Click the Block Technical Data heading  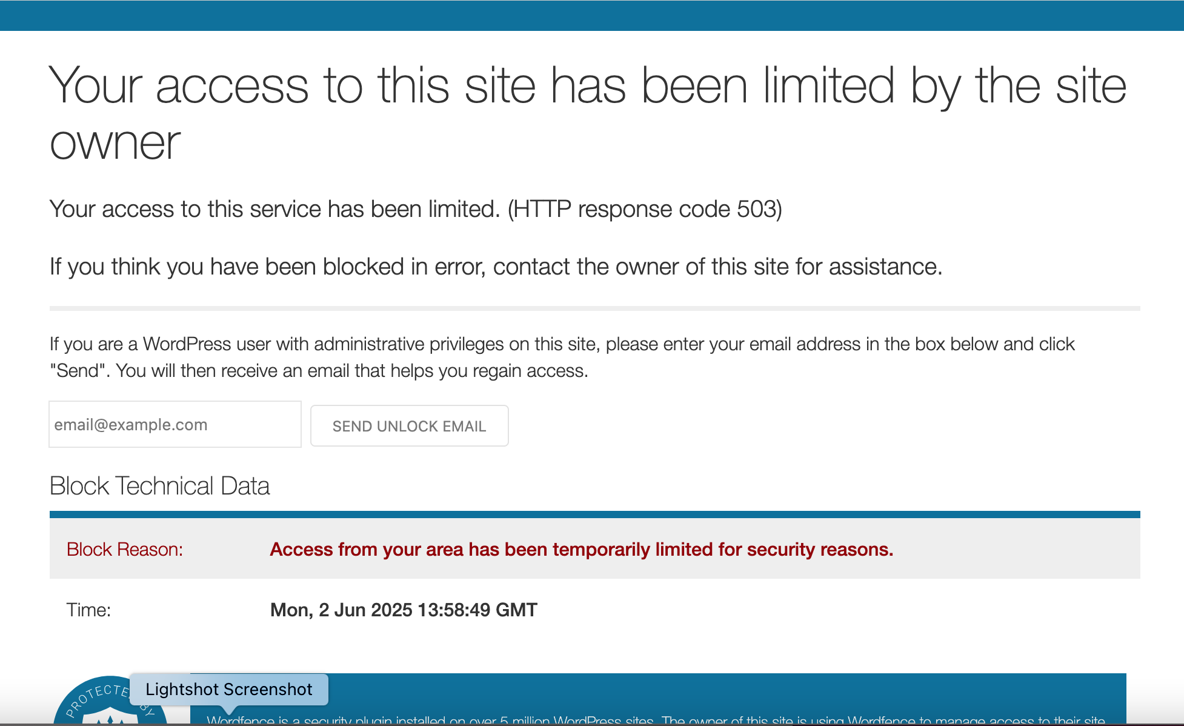tap(159, 486)
